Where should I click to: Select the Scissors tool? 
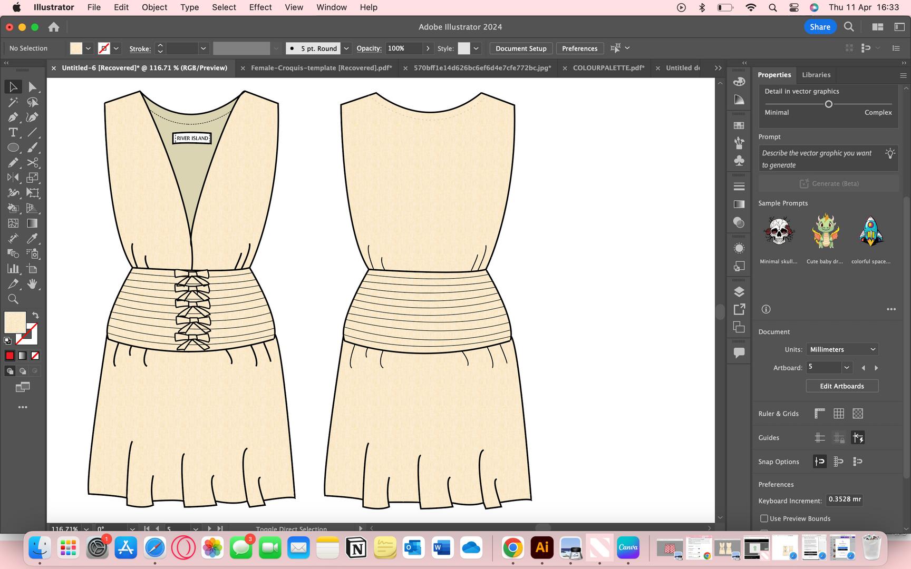click(x=32, y=163)
